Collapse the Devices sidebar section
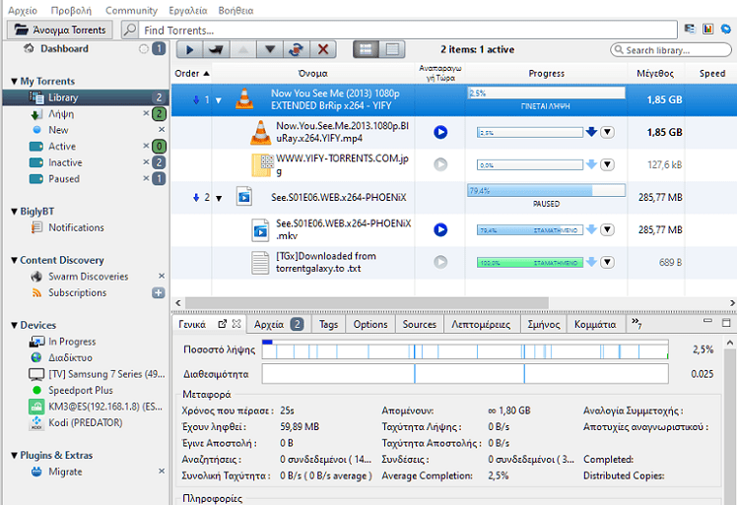 (x=14, y=325)
